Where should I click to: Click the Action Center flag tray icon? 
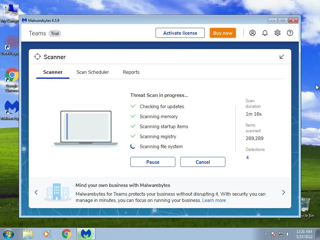tap(273, 234)
